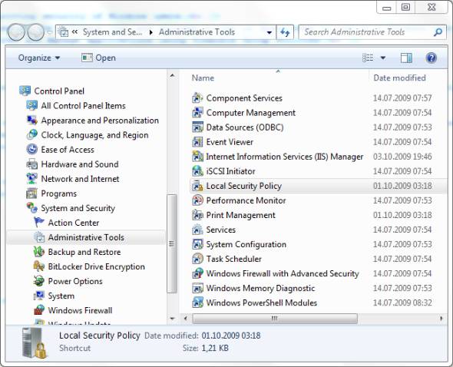The width and height of the screenshot is (453, 367).
Task: Click the double chevron in address bar
Action: click(x=74, y=31)
